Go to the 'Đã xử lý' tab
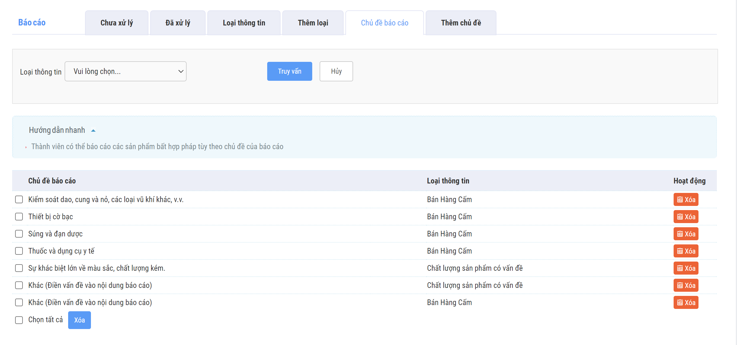Viewport: 737px width, 345px height. coord(178,23)
